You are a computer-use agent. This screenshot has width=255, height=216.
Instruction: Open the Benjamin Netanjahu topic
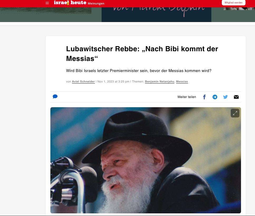click(x=160, y=81)
